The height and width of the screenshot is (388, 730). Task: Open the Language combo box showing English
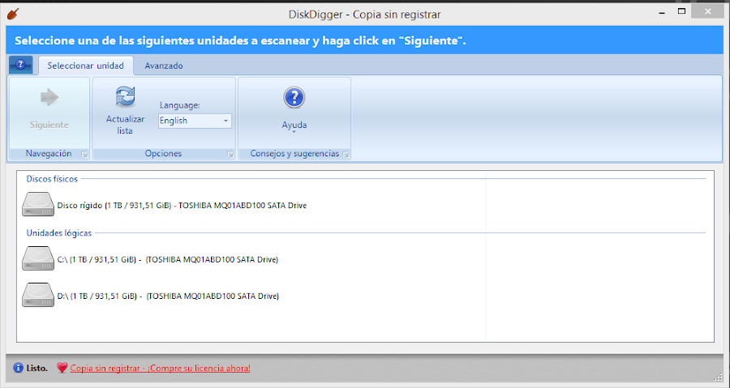195,121
